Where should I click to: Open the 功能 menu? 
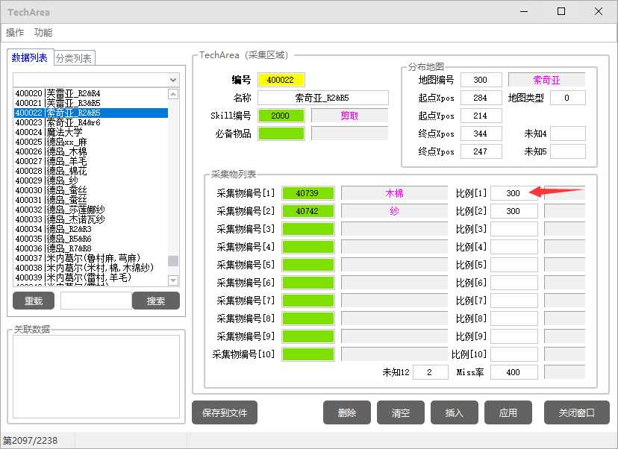(x=43, y=33)
